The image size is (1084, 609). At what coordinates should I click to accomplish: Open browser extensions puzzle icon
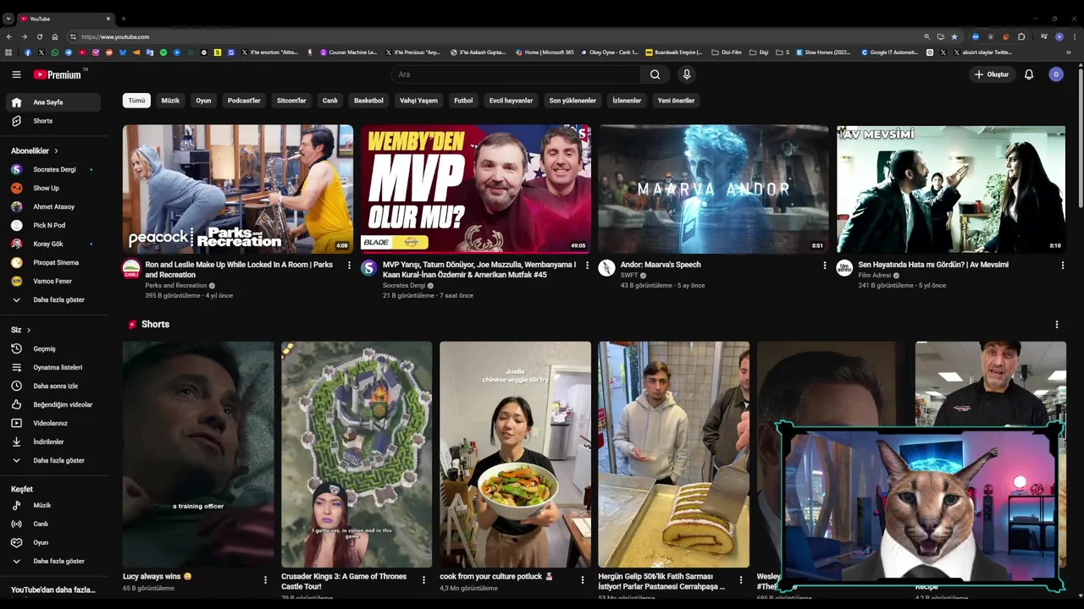(1021, 36)
